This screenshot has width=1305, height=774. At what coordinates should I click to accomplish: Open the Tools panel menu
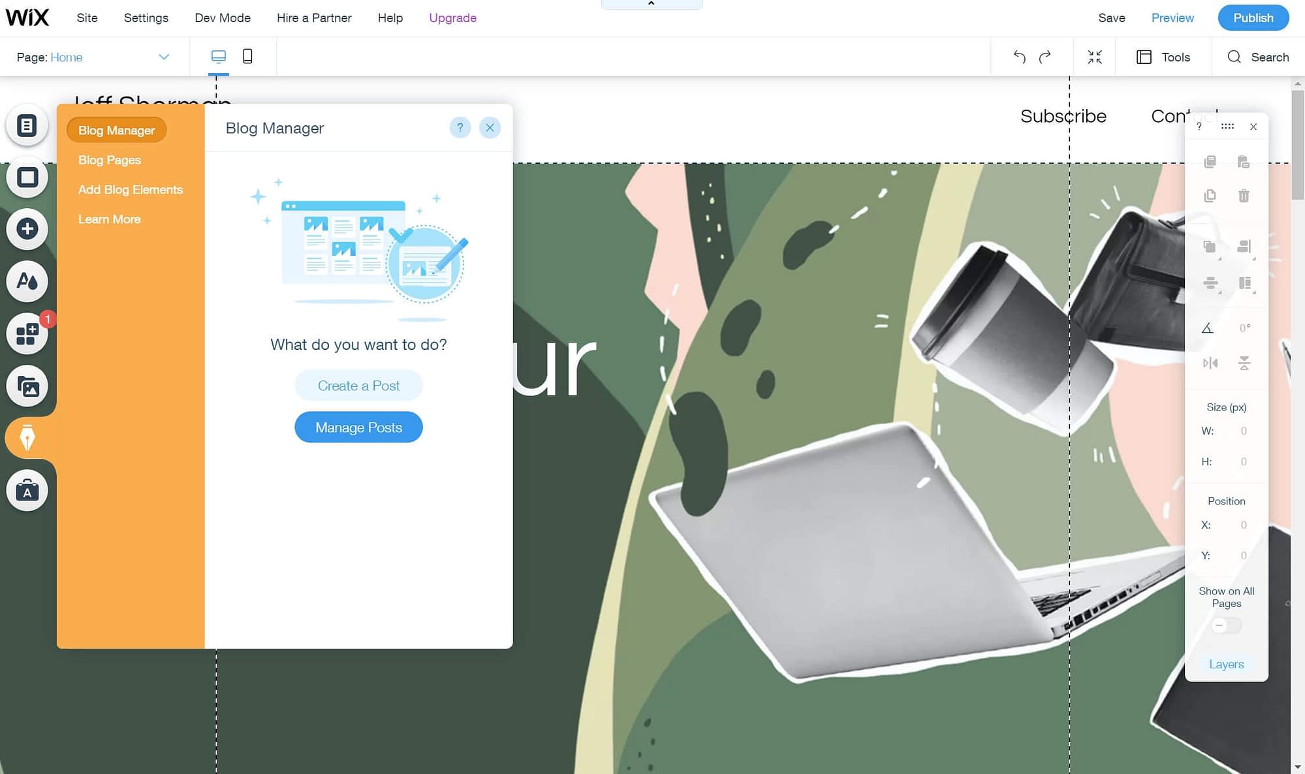point(1163,57)
